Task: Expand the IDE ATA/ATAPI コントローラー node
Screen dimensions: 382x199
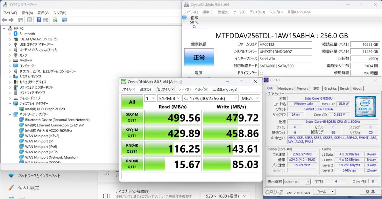Action: coord(10,39)
